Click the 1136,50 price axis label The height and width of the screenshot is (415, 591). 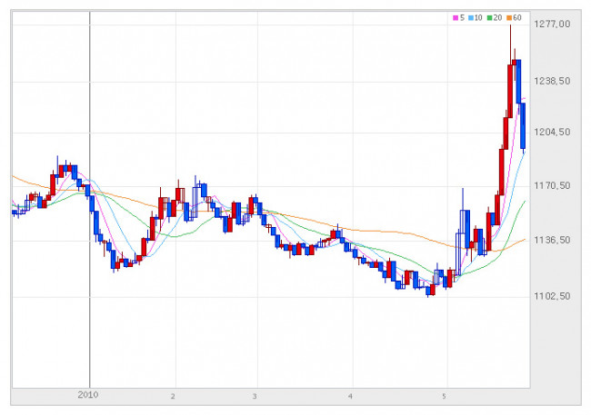(552, 240)
